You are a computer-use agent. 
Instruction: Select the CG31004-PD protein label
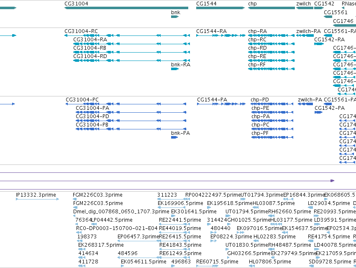[92, 116]
